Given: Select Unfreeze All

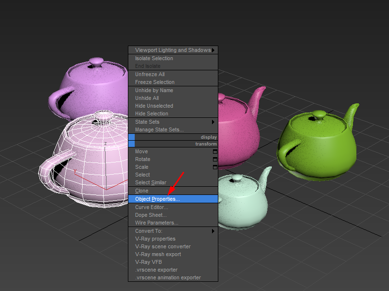Looking at the screenshot, I should point(173,74).
